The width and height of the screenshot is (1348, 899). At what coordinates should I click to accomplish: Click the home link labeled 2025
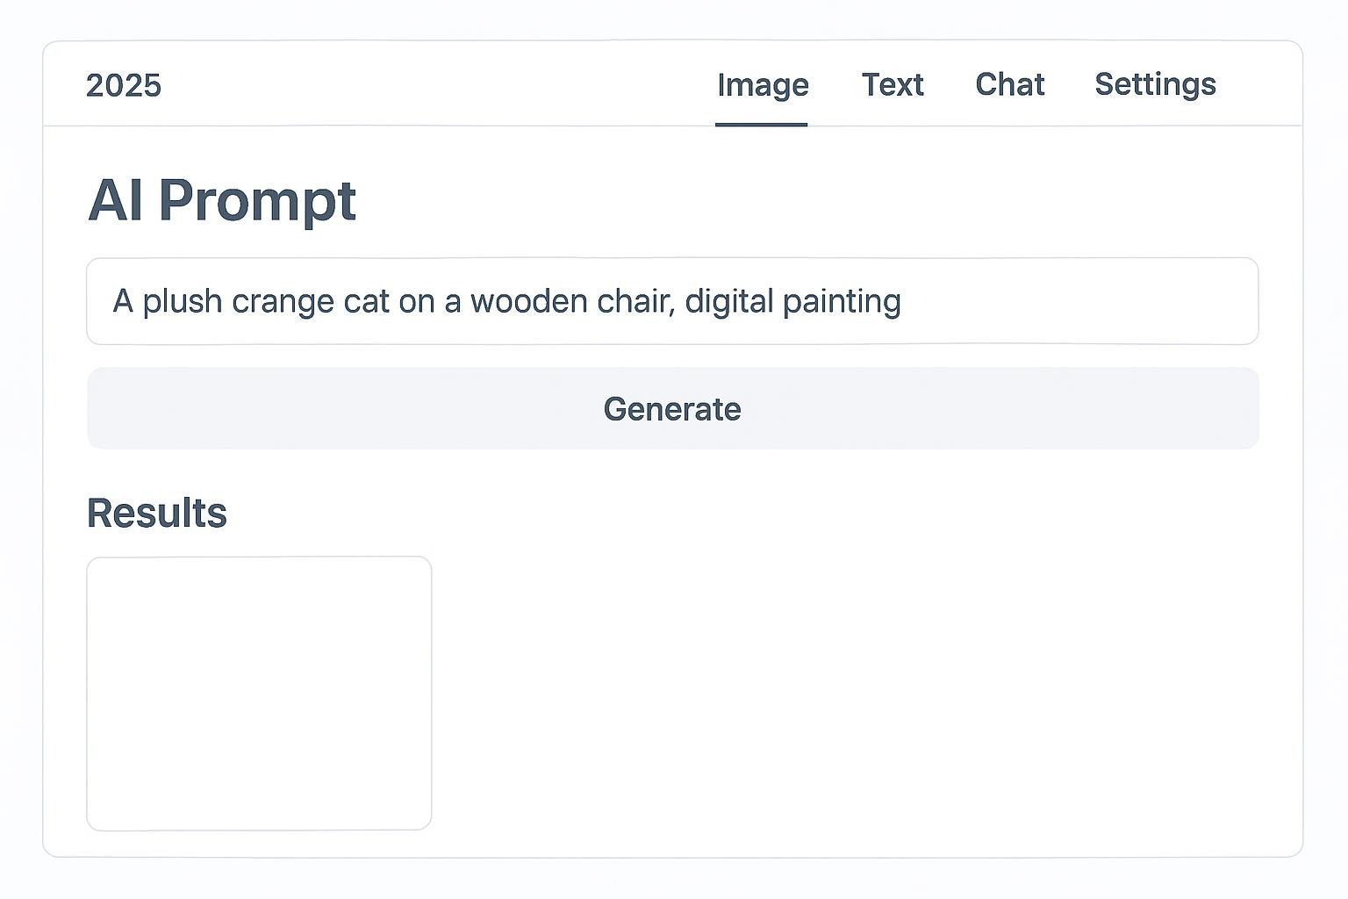[123, 84]
